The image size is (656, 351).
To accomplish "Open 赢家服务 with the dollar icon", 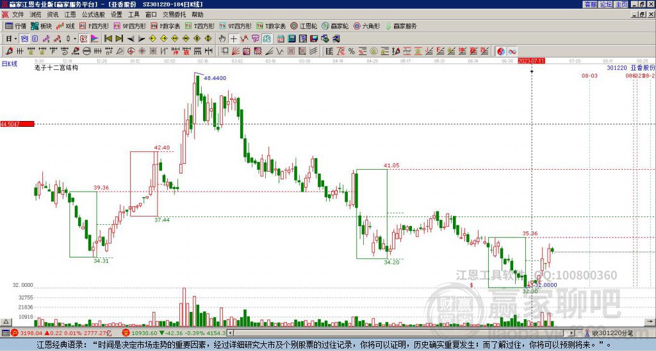I will 401,26.
